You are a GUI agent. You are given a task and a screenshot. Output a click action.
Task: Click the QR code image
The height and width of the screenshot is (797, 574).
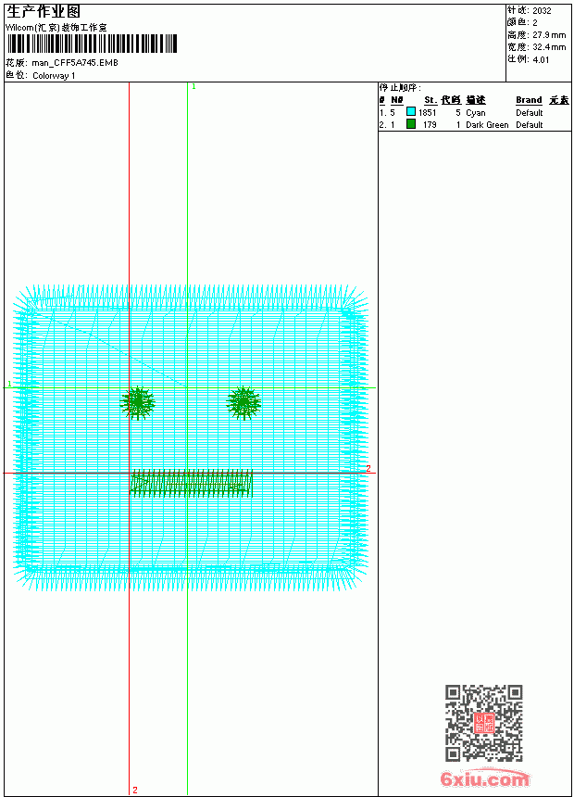(484, 723)
